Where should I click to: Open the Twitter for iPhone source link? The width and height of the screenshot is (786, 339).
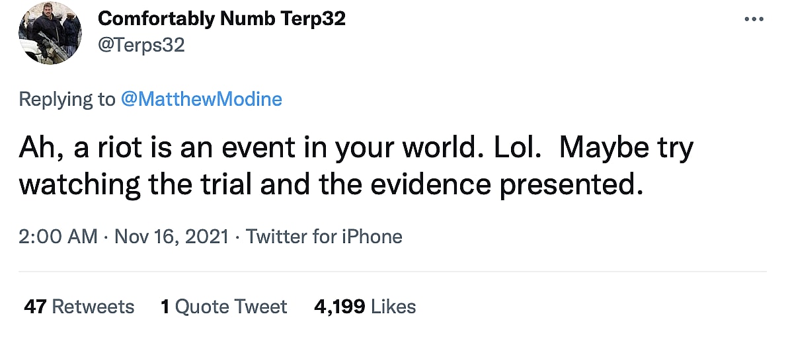(324, 236)
